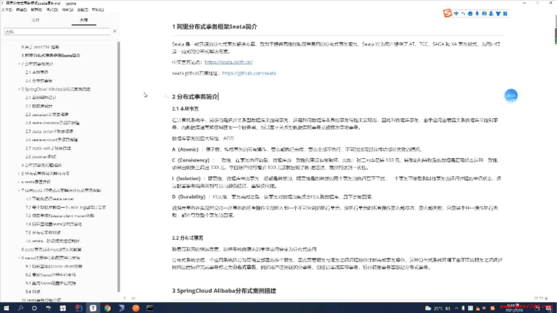Clear the outline search with X
This screenshot has width=557, height=313.
(115, 31)
